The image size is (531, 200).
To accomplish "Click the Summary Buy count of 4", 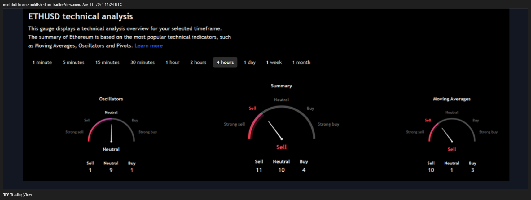I will [x=304, y=170].
